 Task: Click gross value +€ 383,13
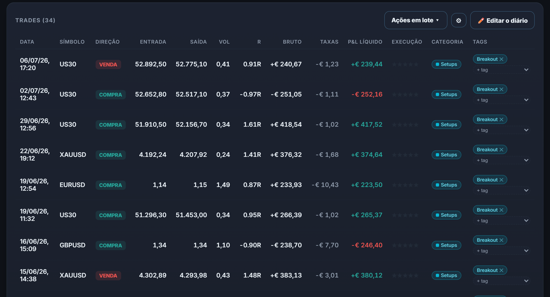(286, 275)
